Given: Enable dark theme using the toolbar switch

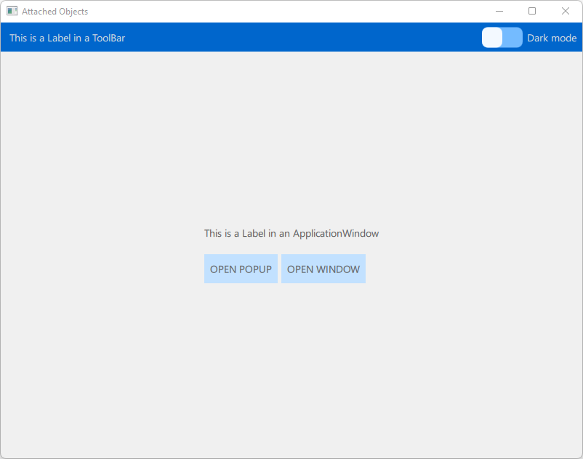Looking at the screenshot, I should pos(502,37).
